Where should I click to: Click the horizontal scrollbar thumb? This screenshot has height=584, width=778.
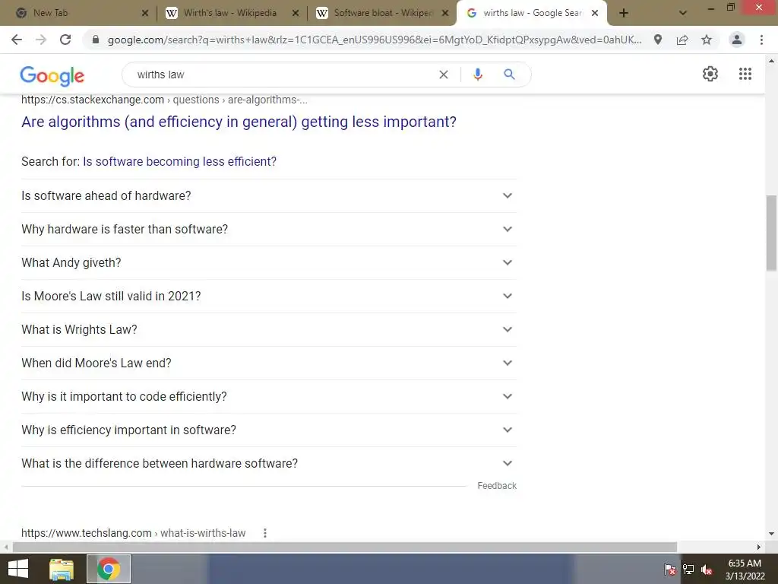[345, 547]
